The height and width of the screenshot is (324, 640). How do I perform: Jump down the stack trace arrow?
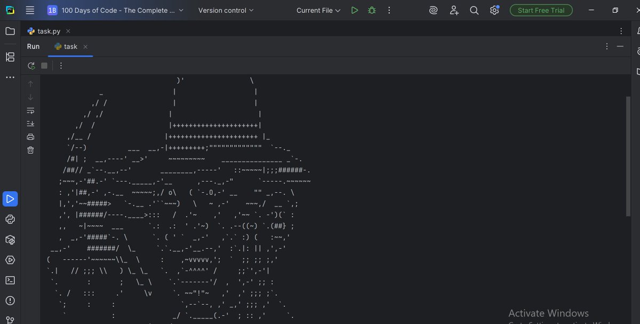tap(30, 97)
